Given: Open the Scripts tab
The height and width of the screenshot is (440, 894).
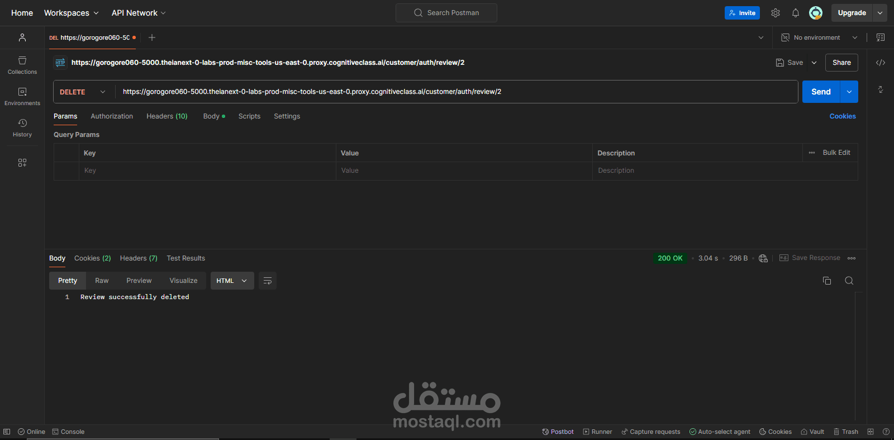Looking at the screenshot, I should (249, 116).
